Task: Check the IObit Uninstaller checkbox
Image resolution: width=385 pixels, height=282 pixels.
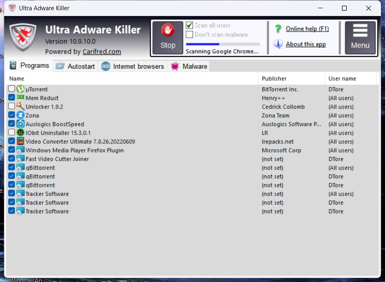Action: pos(11,132)
